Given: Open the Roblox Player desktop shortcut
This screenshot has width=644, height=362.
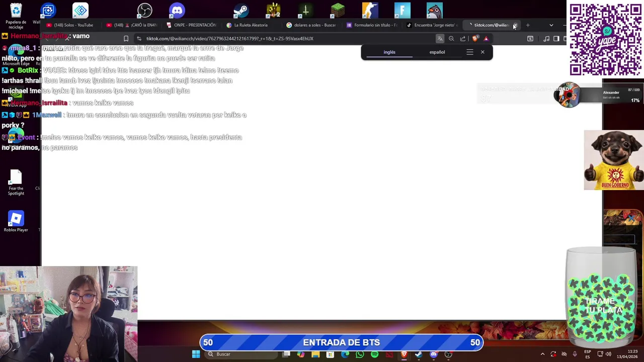Looking at the screenshot, I should click(16, 221).
